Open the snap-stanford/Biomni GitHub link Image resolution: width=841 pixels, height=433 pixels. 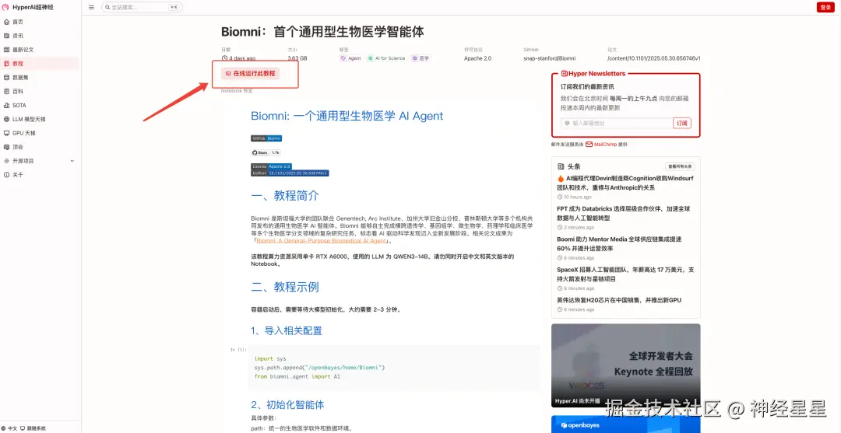tap(550, 58)
